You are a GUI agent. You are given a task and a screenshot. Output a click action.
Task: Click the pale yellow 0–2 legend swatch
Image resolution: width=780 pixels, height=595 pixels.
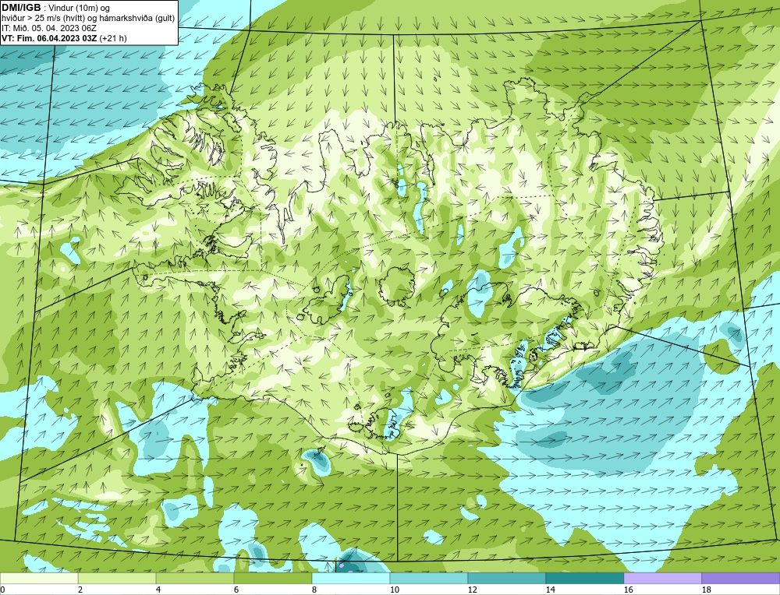click(x=39, y=578)
